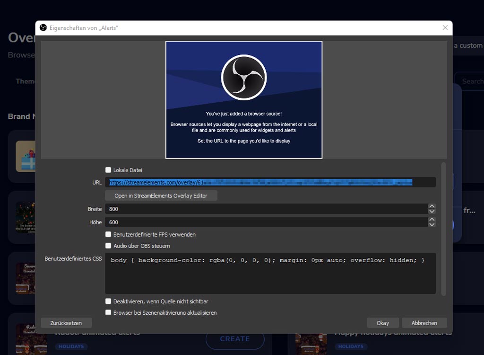Increase the Breite value with up arrow
Screen dimensions: 484x355
coord(432,206)
